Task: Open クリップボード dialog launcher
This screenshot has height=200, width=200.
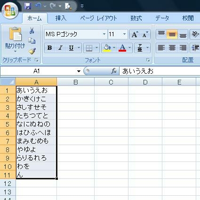Action: [x=37, y=60]
